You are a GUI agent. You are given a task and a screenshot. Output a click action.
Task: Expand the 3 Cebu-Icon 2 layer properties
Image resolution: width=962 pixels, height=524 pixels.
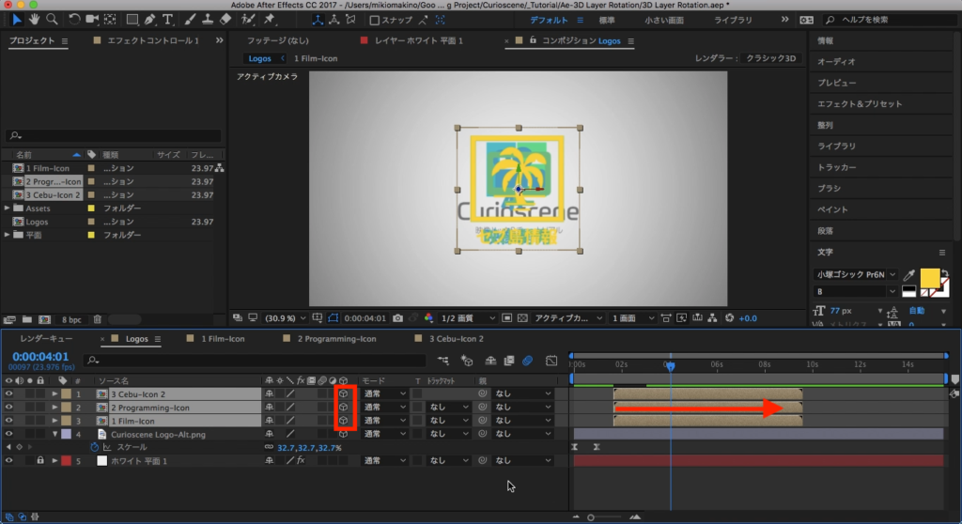click(54, 394)
